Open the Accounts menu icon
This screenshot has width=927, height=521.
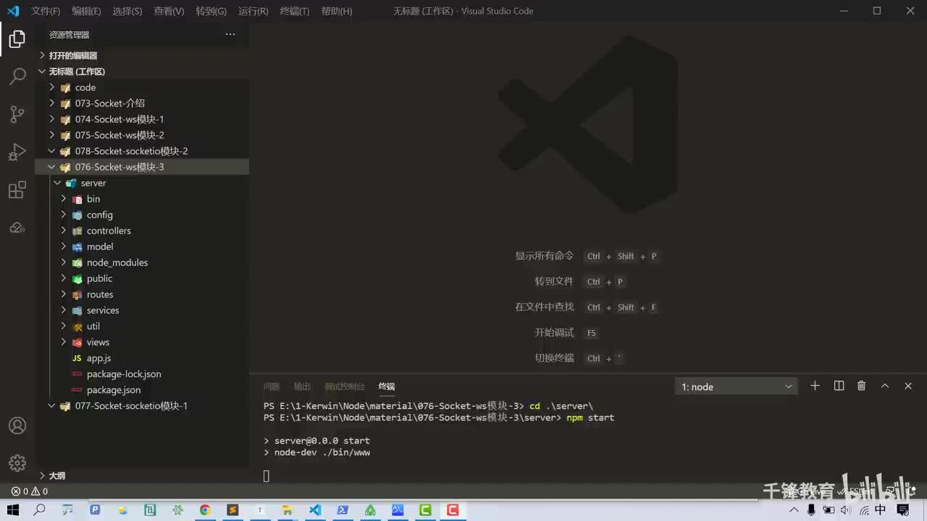17,426
